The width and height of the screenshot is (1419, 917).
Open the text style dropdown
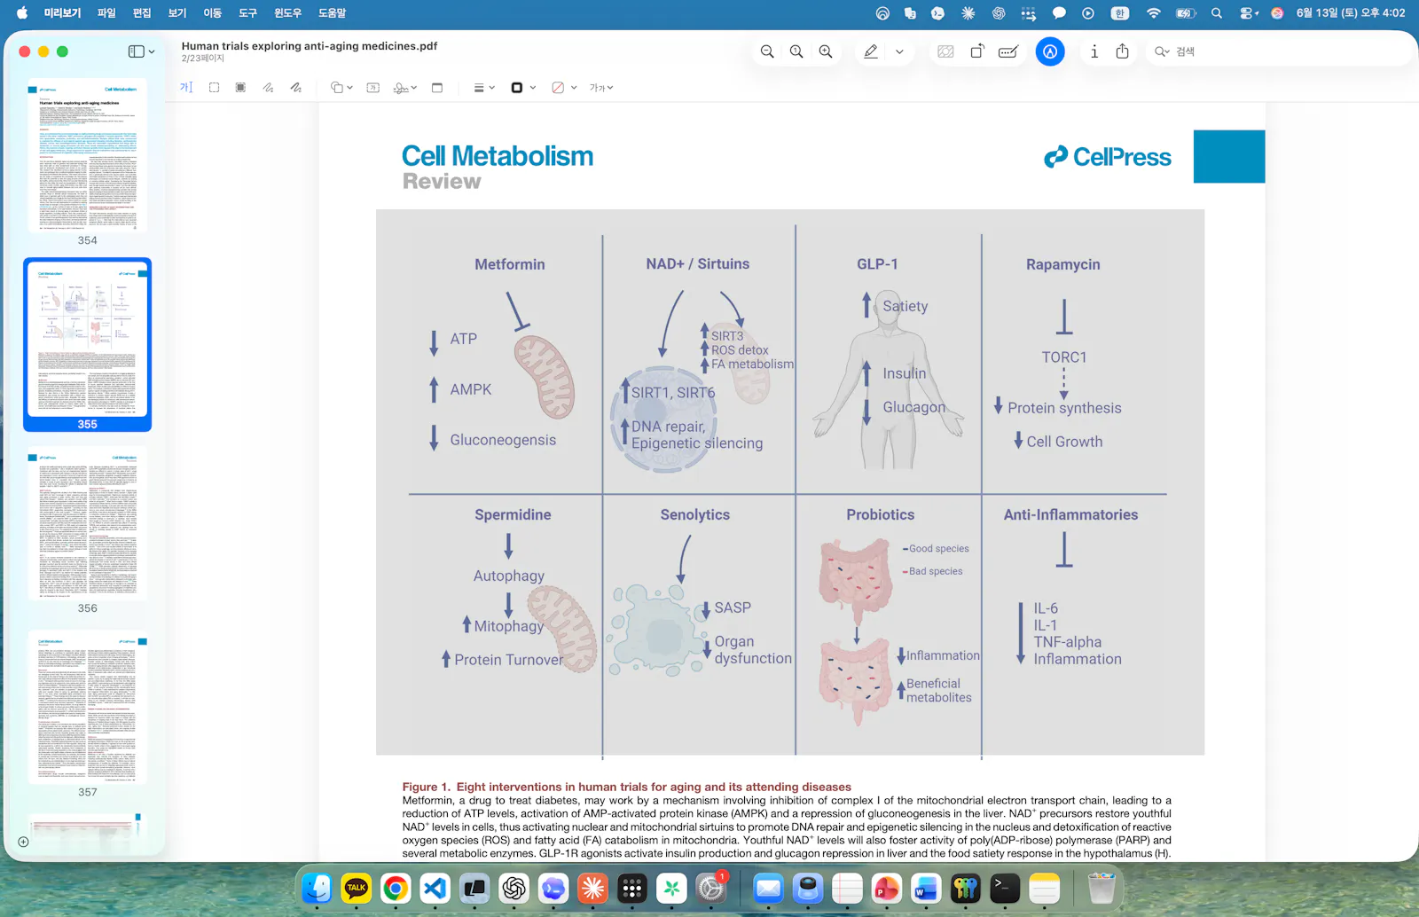coord(601,88)
